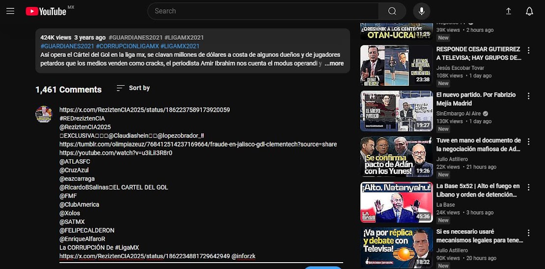Open pacto de Adán 19:26 thumbnail
This screenshot has width=545, height=269.
point(397,157)
